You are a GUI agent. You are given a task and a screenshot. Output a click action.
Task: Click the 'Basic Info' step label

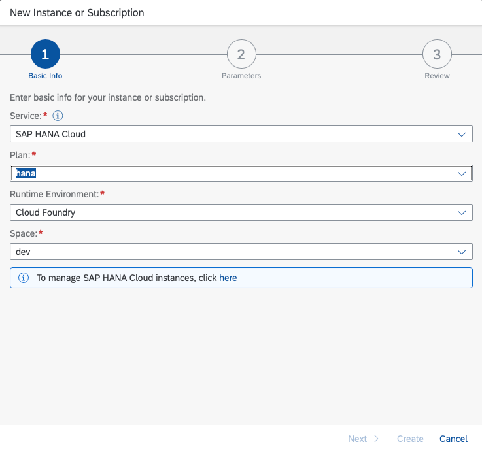pos(45,76)
